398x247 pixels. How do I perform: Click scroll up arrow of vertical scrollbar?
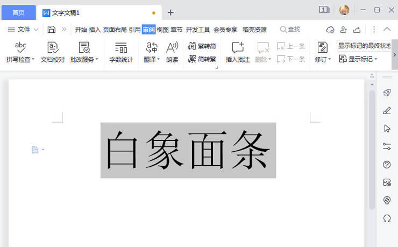372,84
